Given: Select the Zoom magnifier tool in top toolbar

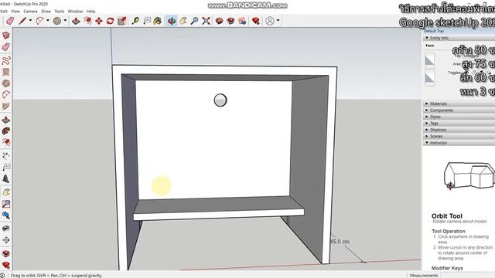Looking at the screenshot, I should tap(195, 21).
